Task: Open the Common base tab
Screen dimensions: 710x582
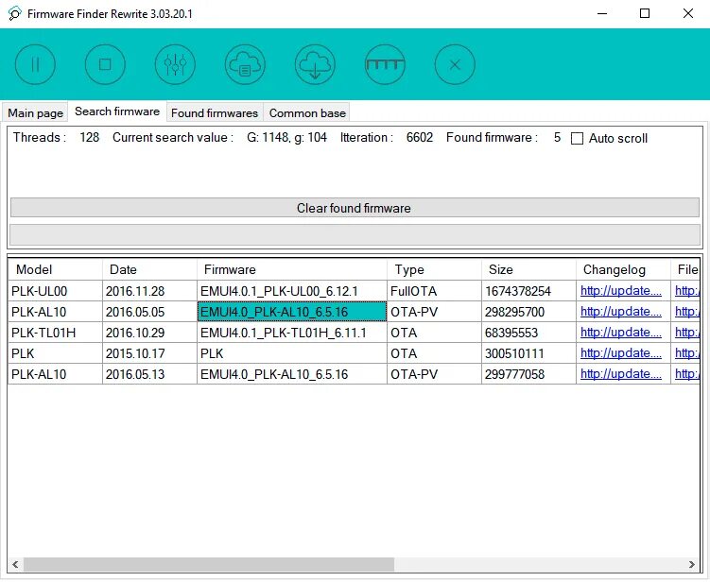Action: click(307, 113)
